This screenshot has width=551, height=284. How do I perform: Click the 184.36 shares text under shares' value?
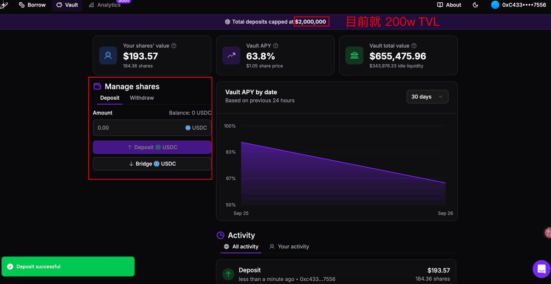tap(138, 66)
